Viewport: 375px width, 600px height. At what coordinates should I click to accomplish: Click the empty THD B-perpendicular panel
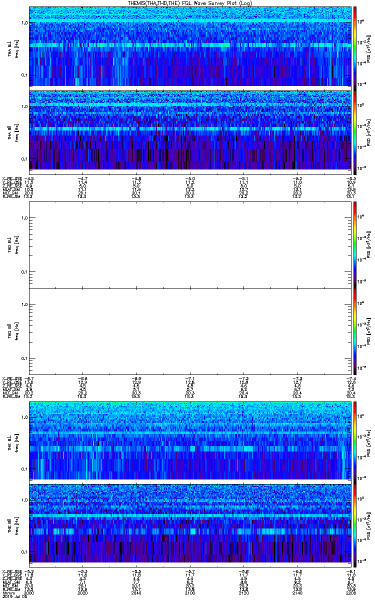pos(189,244)
